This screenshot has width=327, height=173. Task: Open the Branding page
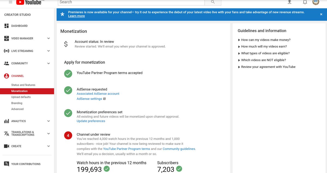tap(17, 103)
